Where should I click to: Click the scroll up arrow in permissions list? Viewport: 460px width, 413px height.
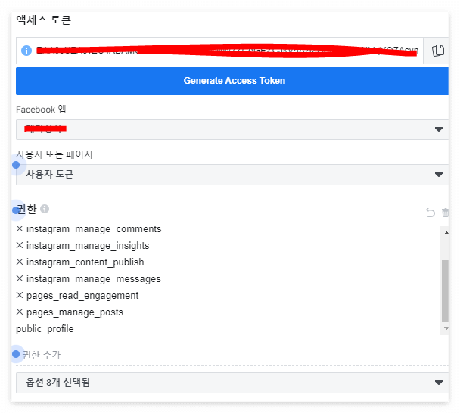tap(446, 233)
